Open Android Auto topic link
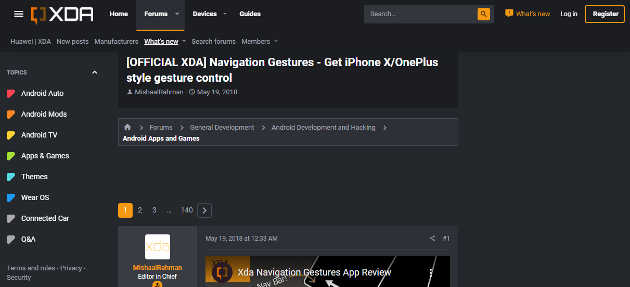Screen dimensions: 630x287 point(42,94)
